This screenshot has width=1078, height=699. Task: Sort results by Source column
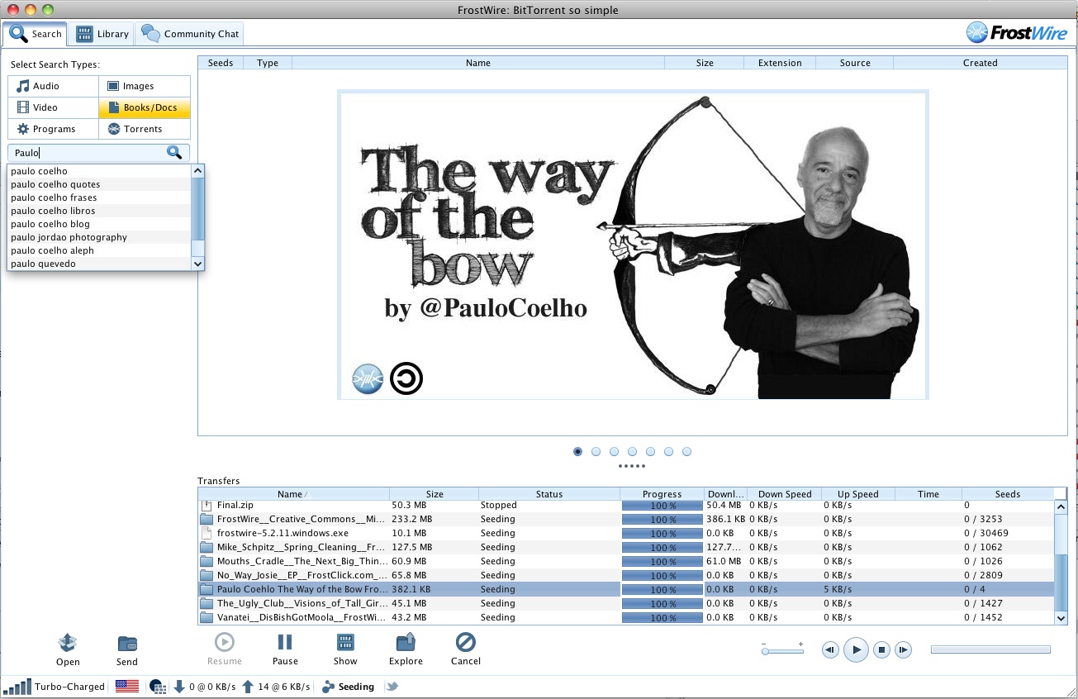(x=855, y=63)
